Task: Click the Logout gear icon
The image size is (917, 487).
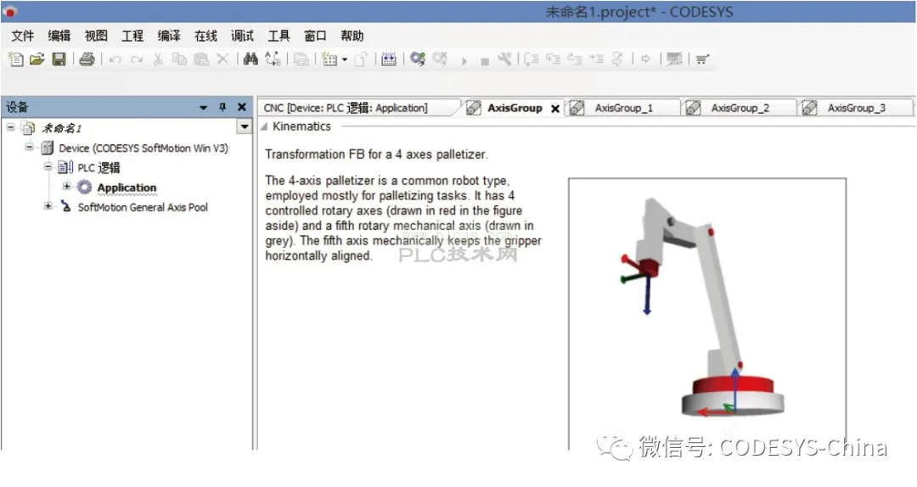Action: click(440, 59)
